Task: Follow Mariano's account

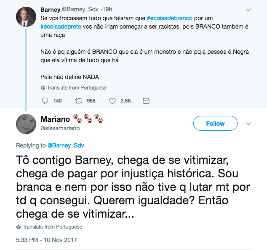Action: pyautogui.click(x=215, y=124)
